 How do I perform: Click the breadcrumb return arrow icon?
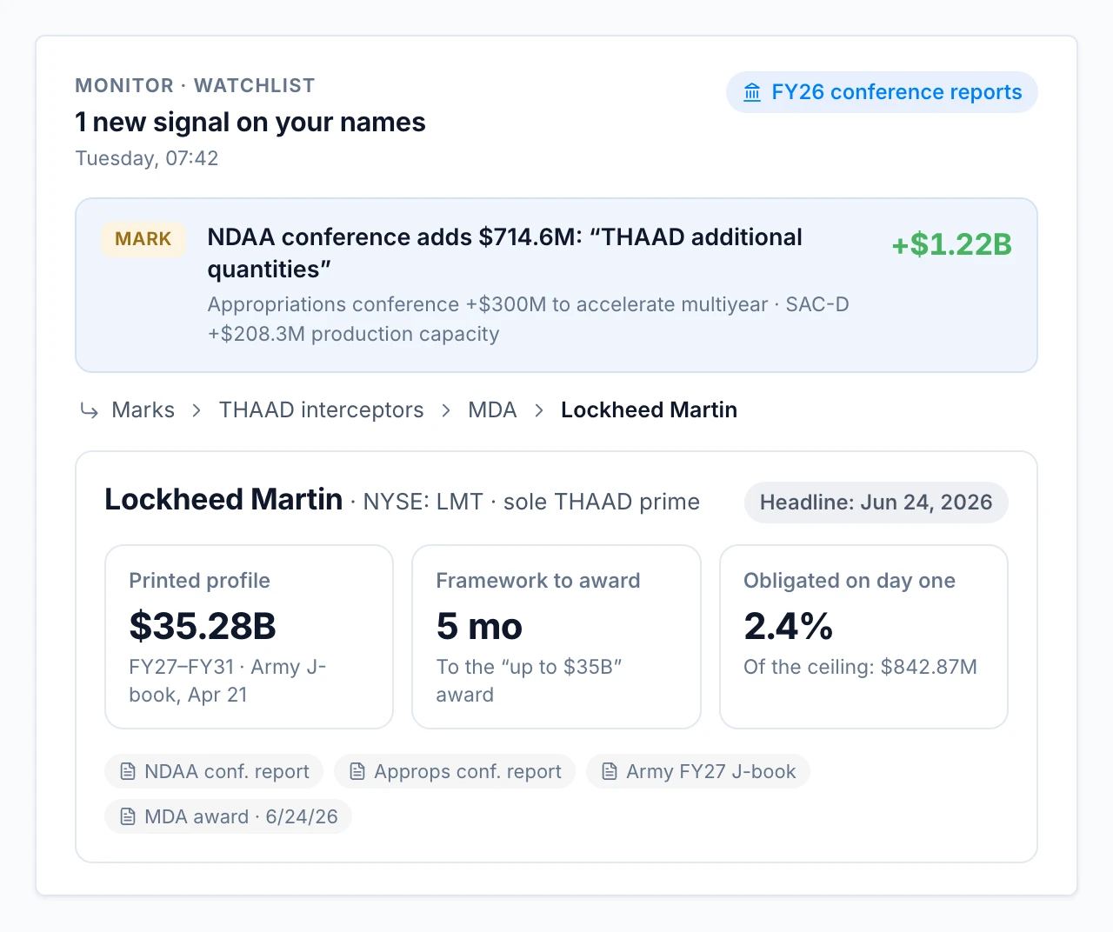[x=89, y=410]
